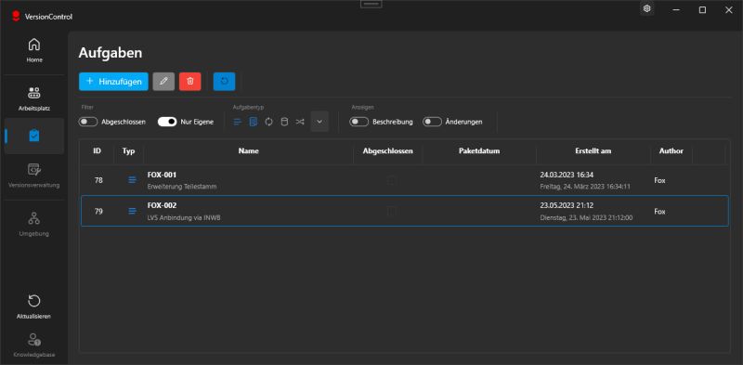Click description LVS Anbindung via INWB
Image resolution: width=743 pixels, height=365 pixels.
[184, 218]
